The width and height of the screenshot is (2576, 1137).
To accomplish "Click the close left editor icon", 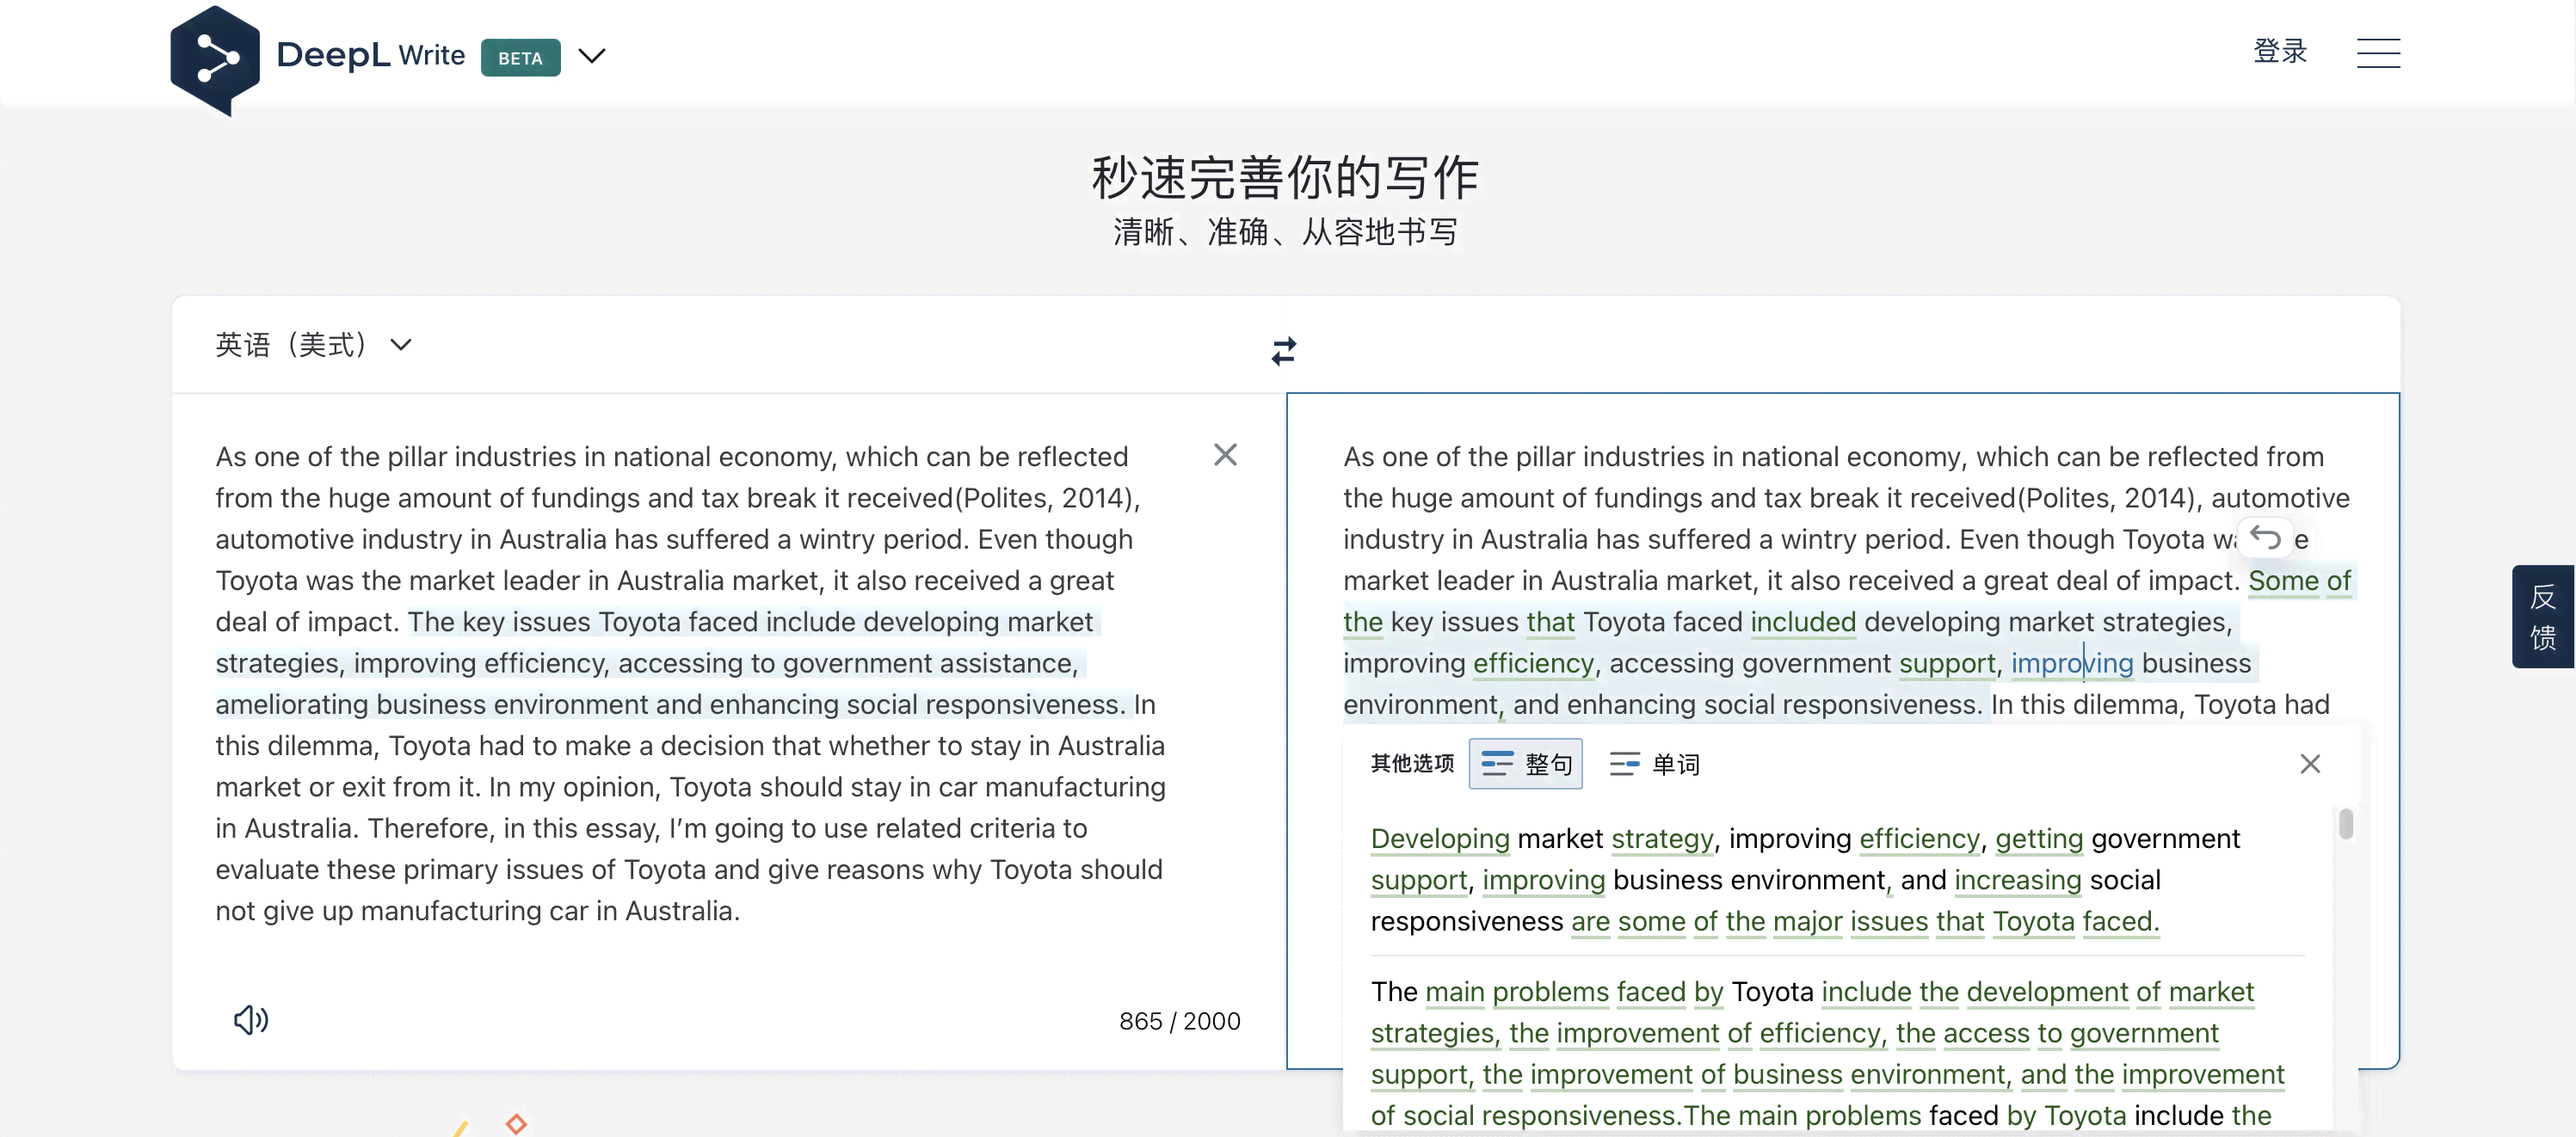I will [1225, 457].
